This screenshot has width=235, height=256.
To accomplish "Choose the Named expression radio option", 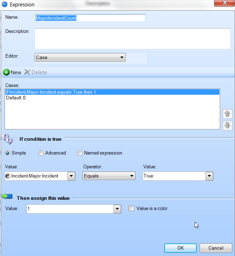I will pyautogui.click(x=80, y=153).
